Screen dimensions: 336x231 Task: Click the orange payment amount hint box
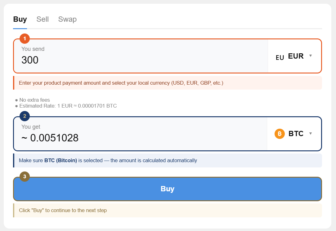point(168,83)
